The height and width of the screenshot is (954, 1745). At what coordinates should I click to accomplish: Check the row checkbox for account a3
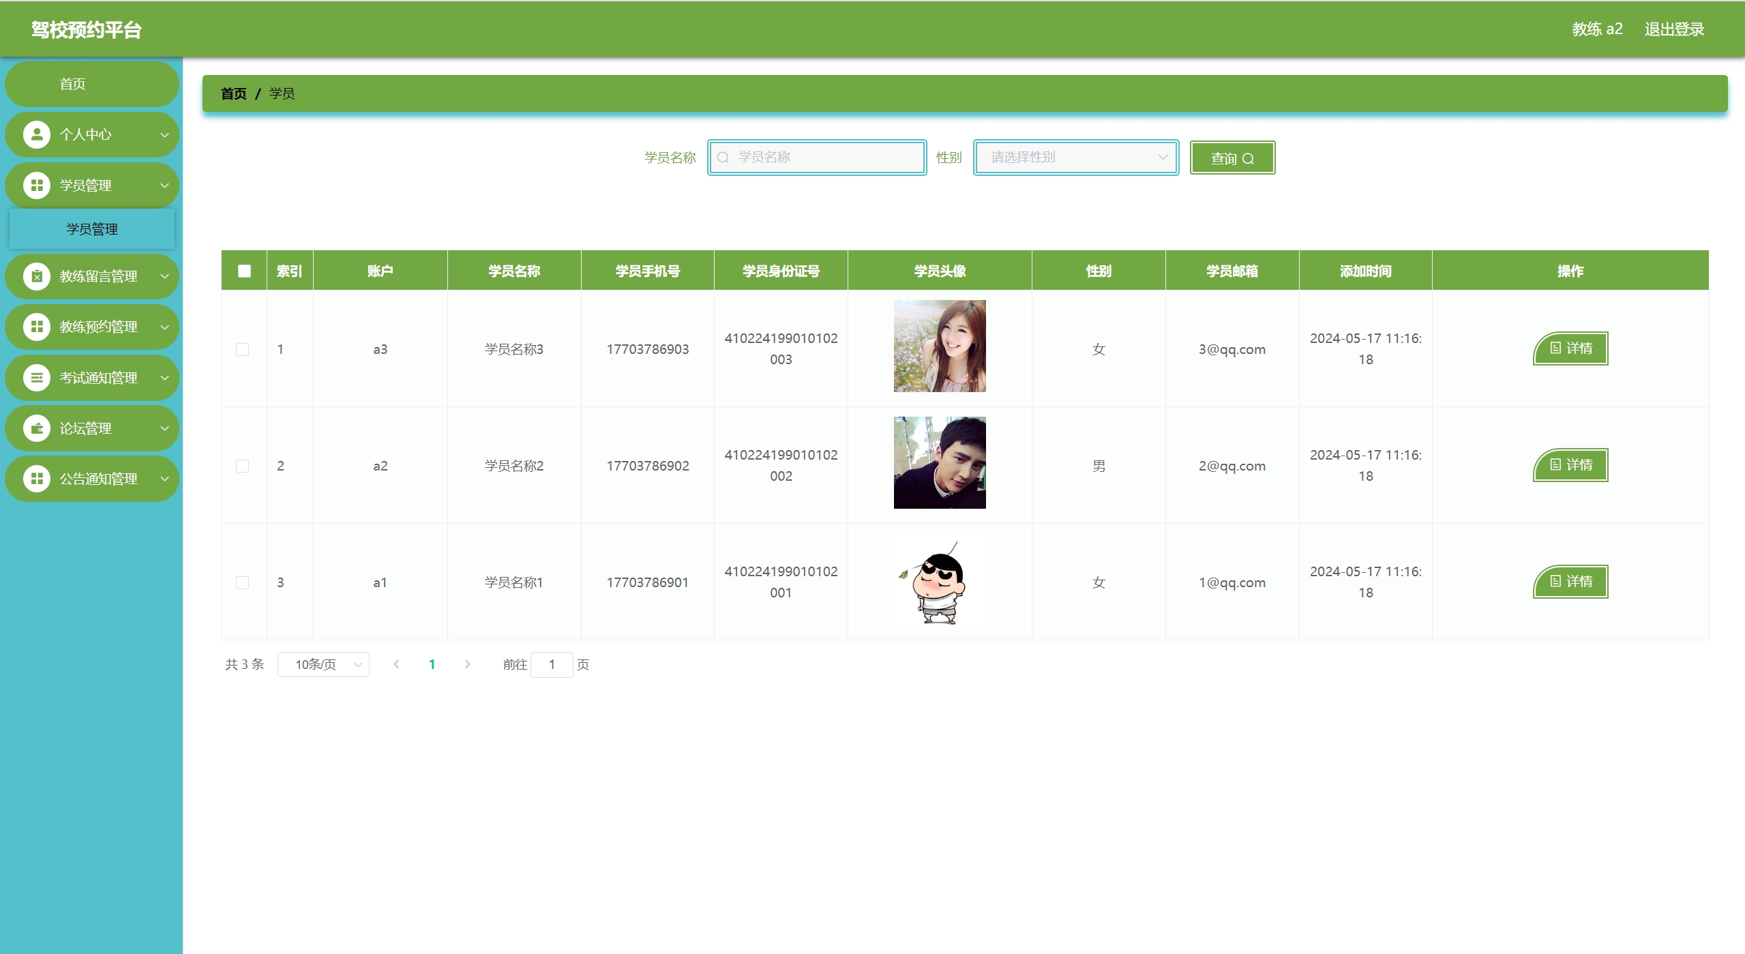point(242,349)
